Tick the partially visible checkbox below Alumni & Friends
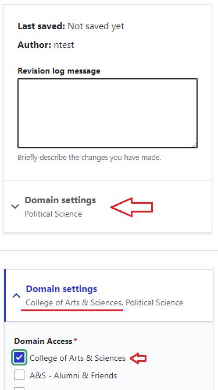The width and height of the screenshot is (218, 390). [19, 388]
